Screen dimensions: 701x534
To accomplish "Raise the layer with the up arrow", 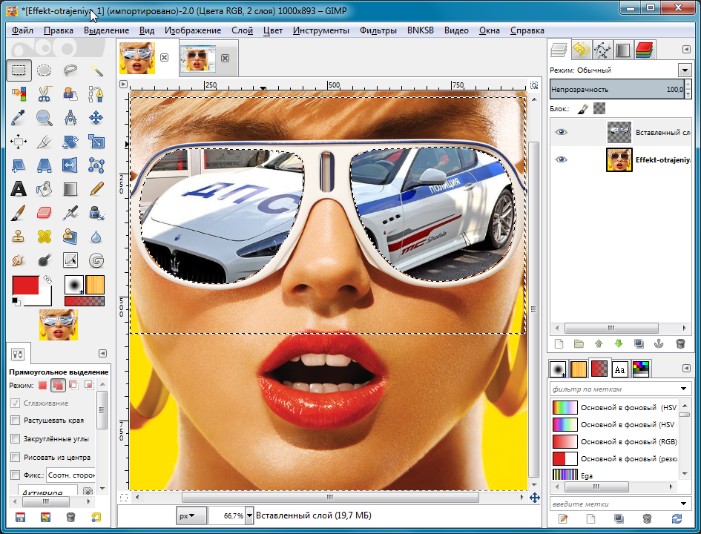I will pos(599,343).
